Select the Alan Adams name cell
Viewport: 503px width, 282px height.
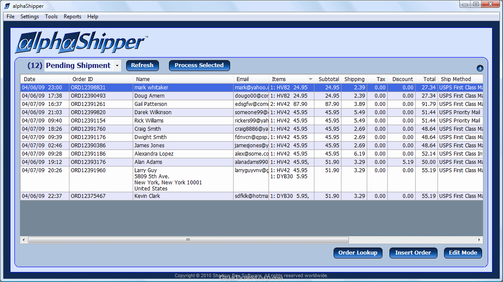(183, 162)
